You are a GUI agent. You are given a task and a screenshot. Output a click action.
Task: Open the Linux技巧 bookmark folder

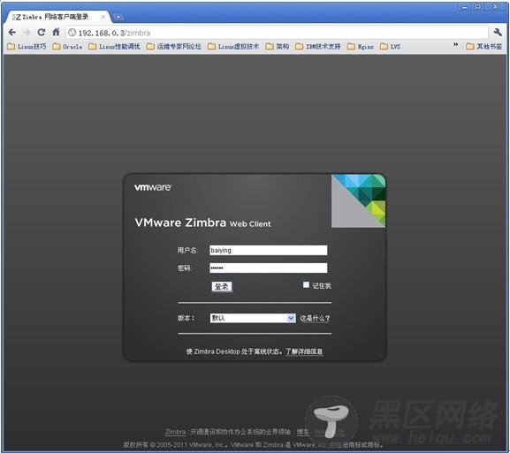point(27,47)
